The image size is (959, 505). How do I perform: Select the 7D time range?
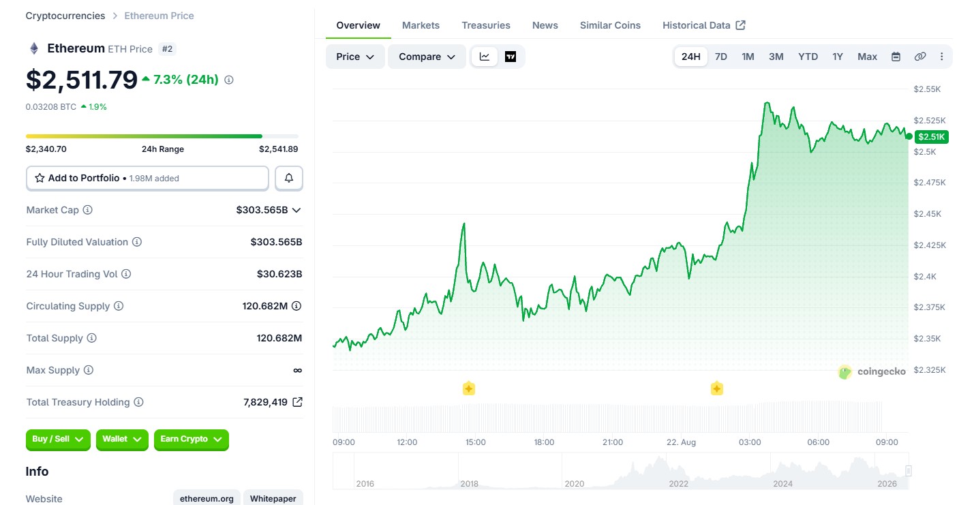point(721,57)
